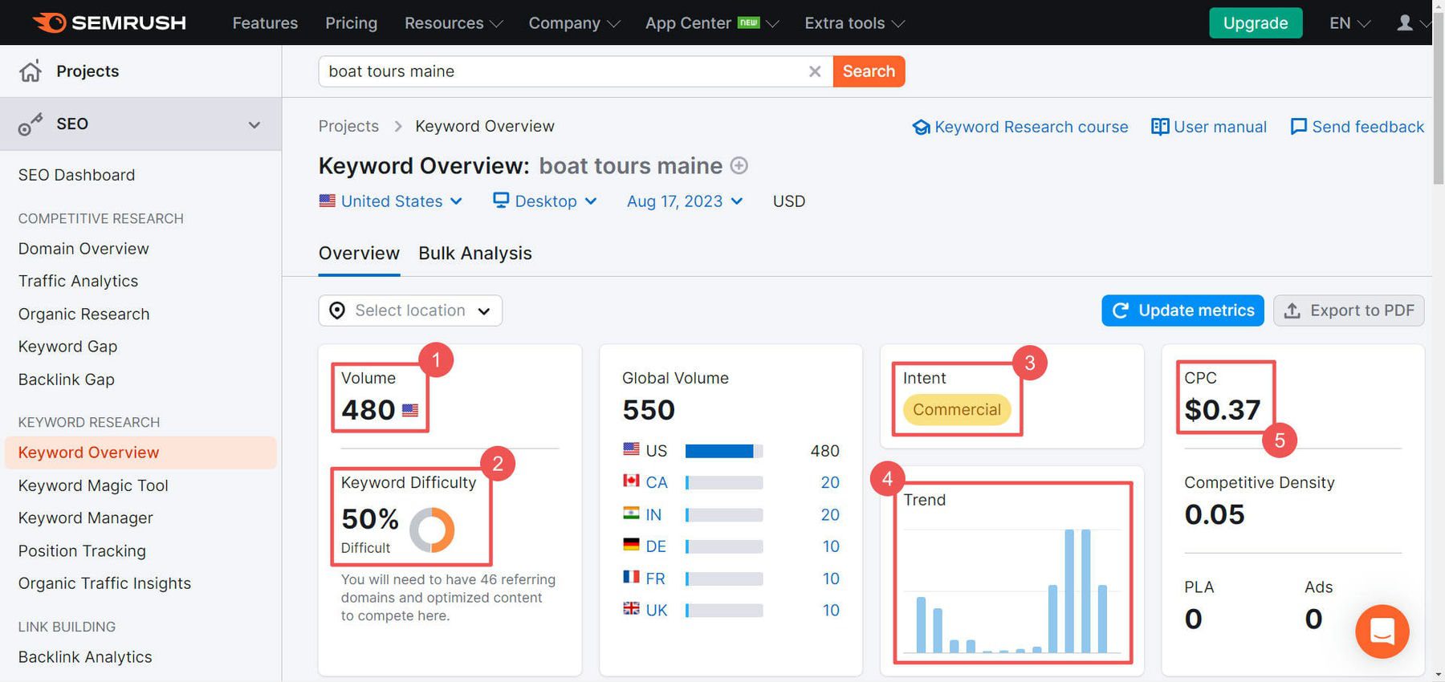Open the Desktop device dropdown

click(545, 201)
